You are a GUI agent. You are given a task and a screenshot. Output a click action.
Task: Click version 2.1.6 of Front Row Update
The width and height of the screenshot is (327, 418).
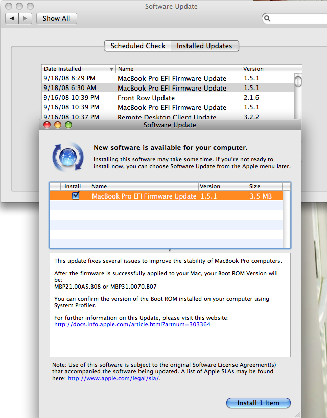pyautogui.click(x=251, y=98)
